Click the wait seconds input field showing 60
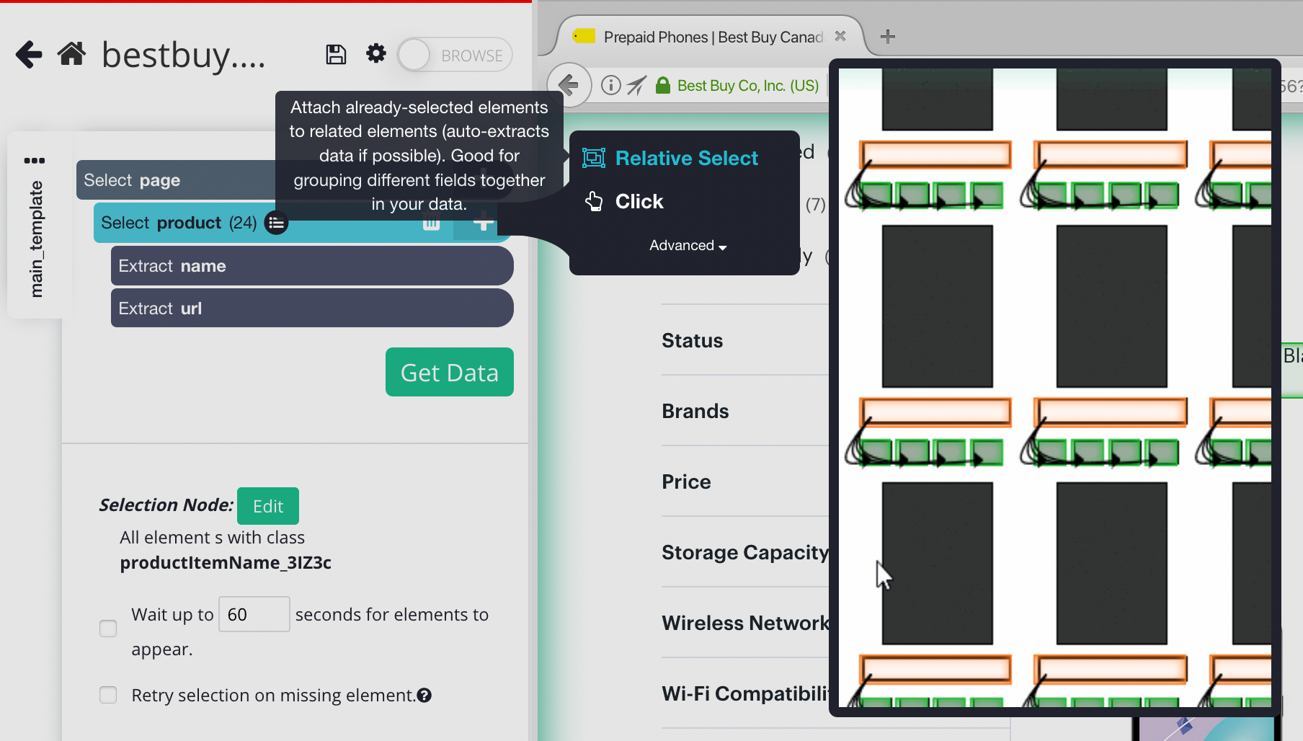Viewport: 1303px width, 741px height. point(254,614)
